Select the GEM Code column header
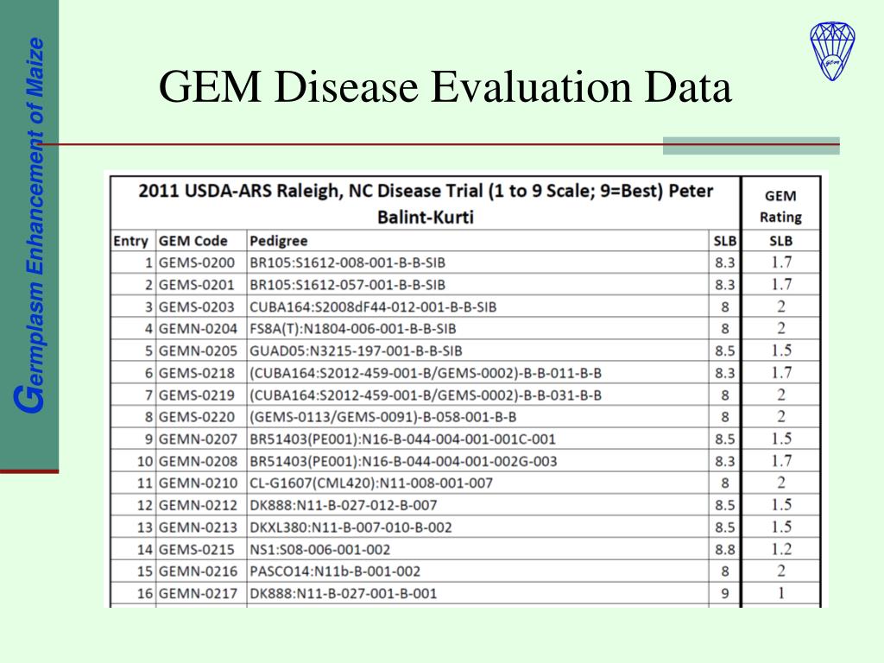 click(193, 241)
